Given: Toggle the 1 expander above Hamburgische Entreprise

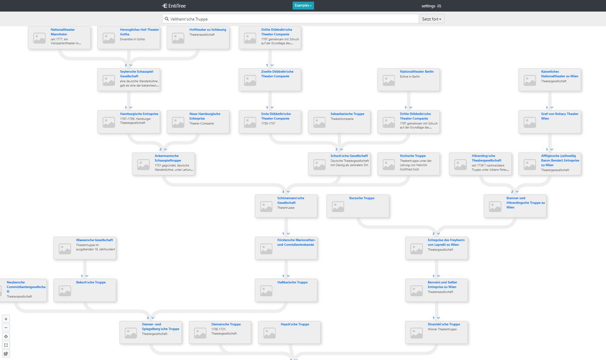Looking at the screenshot, I should pyautogui.click(x=128, y=107).
